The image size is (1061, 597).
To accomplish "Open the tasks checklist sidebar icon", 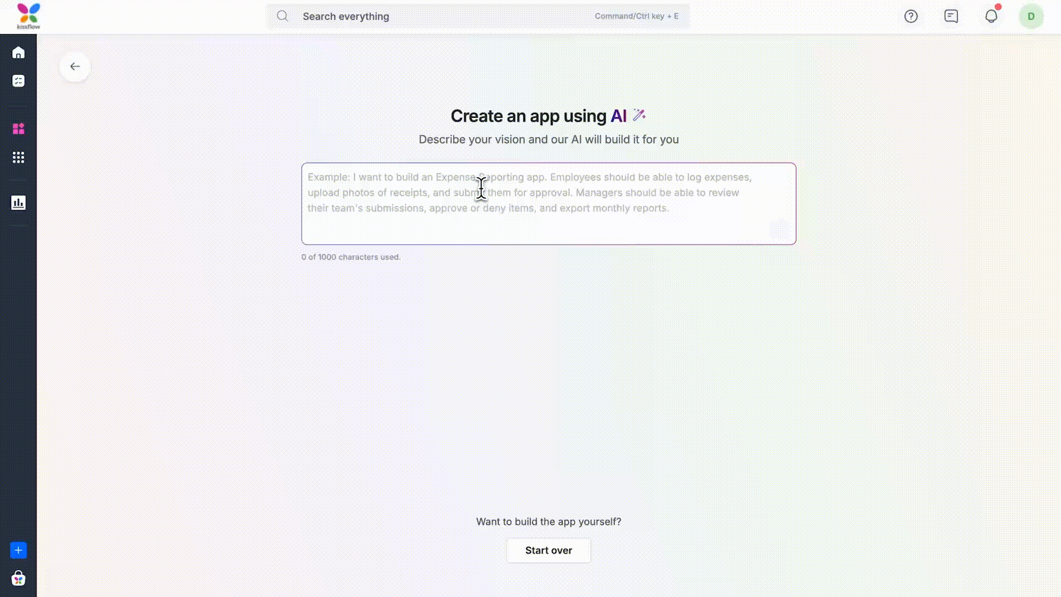I will tap(18, 81).
